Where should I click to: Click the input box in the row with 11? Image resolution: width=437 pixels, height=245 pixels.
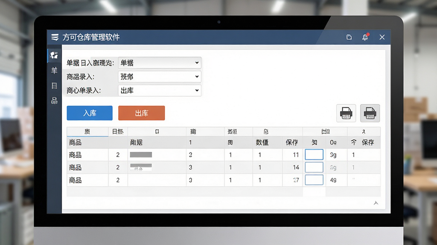coord(314,155)
